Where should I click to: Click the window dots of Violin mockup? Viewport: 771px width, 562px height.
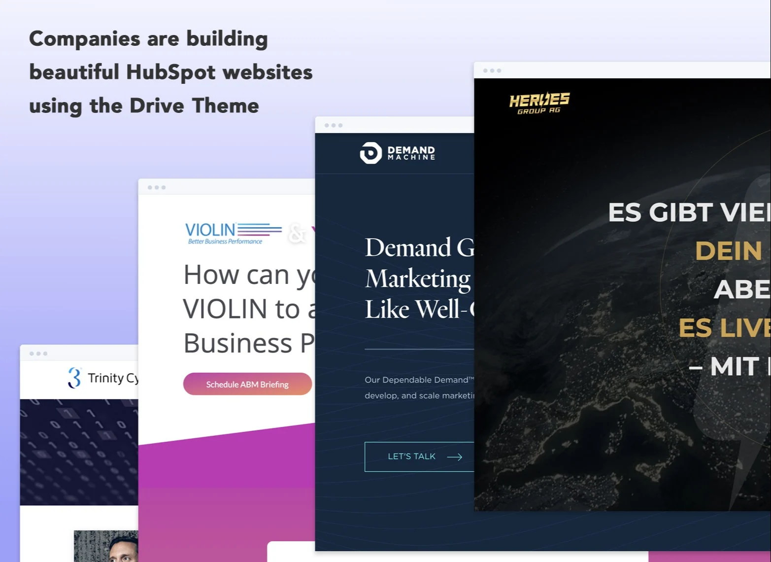pyautogui.click(x=157, y=187)
